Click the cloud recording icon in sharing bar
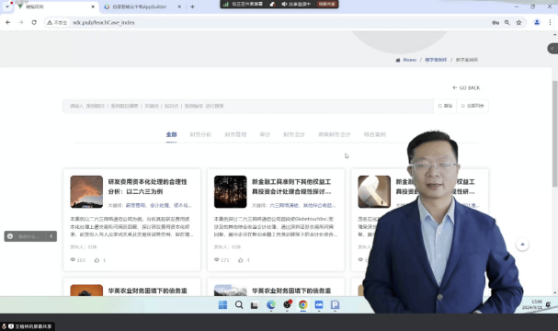The height and width of the screenshot is (331, 558). point(273,5)
